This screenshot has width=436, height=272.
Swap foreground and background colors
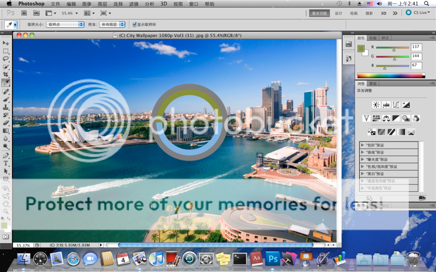9,219
